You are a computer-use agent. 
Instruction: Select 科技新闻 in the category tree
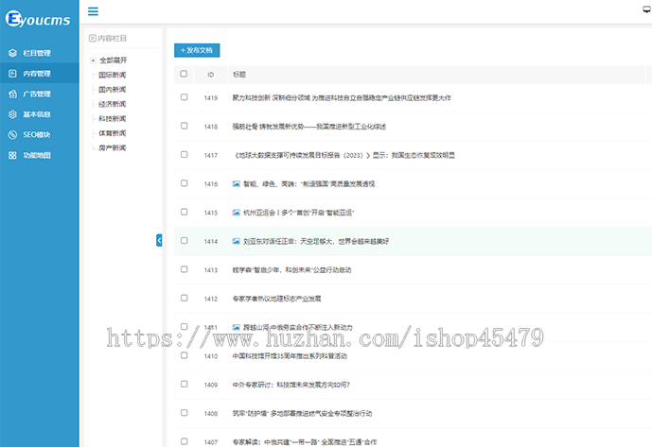(x=113, y=118)
